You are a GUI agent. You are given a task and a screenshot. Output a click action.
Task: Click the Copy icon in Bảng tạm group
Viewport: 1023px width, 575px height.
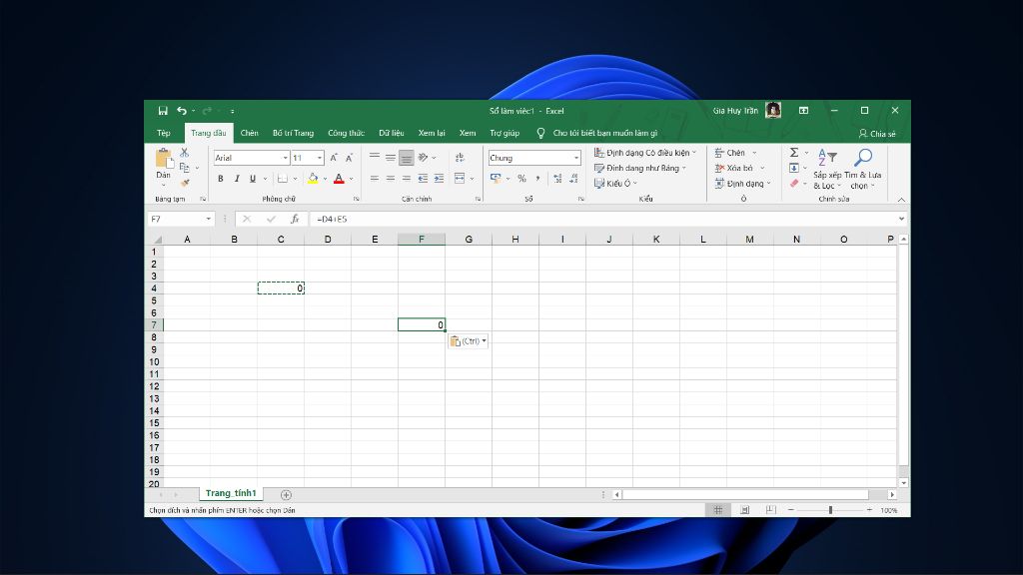point(185,168)
